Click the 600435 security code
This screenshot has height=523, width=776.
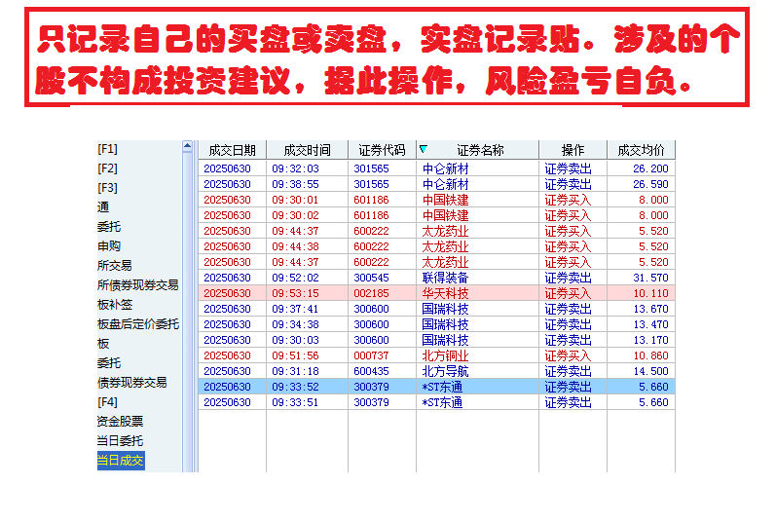coord(371,371)
